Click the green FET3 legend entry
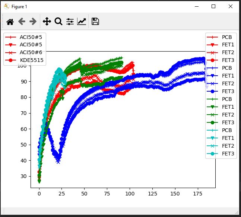 (220, 122)
